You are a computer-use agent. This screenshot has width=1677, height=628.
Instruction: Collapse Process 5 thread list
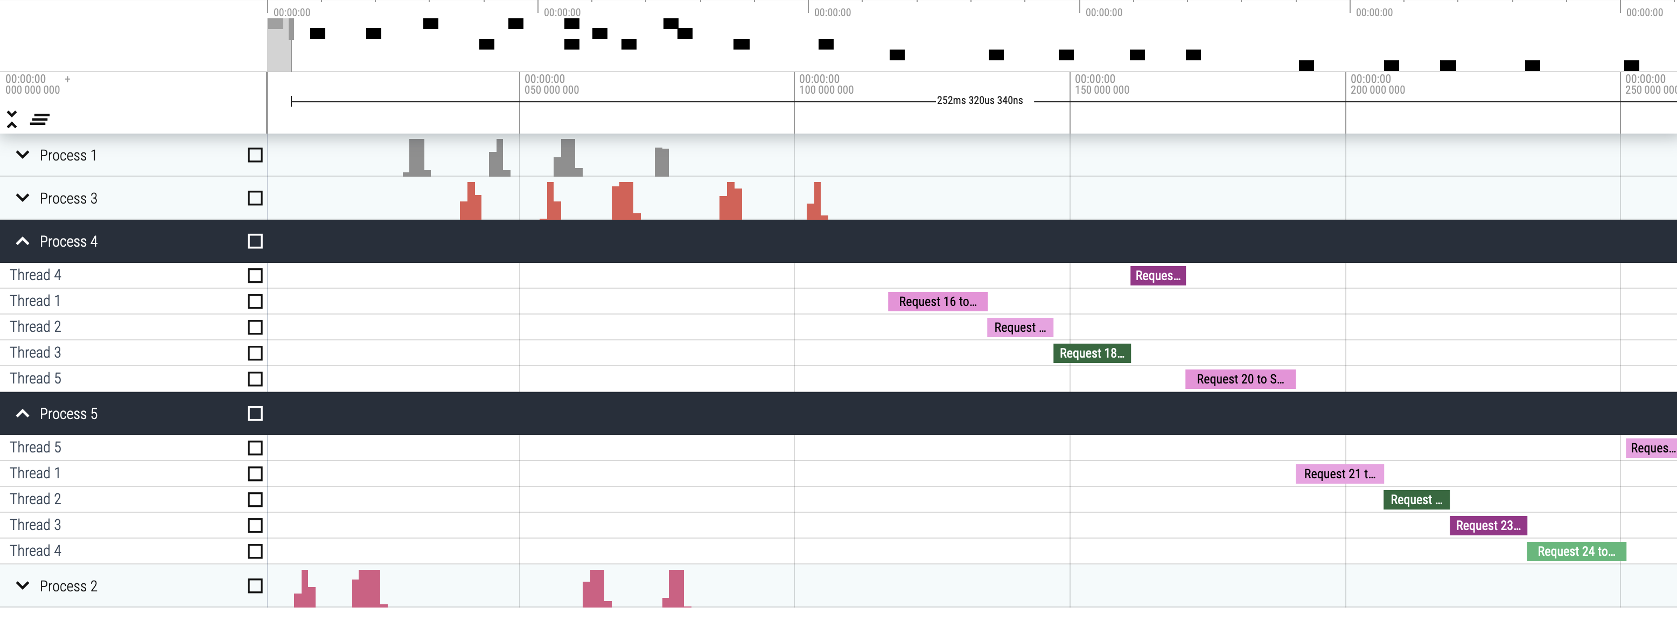23,414
